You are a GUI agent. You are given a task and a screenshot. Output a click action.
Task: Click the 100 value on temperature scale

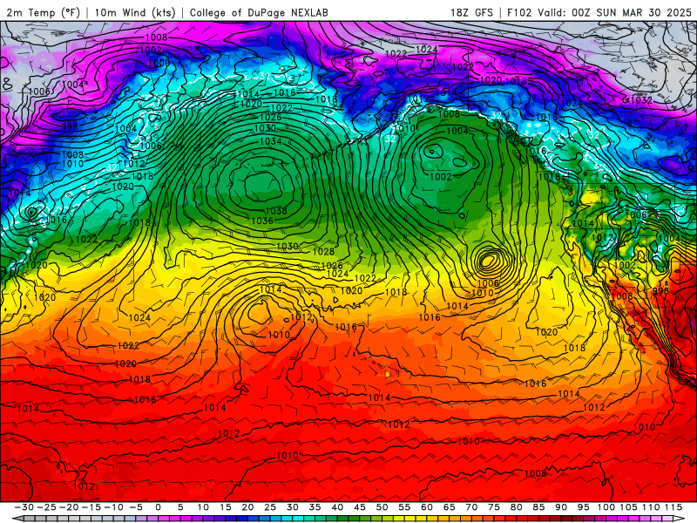click(606, 507)
